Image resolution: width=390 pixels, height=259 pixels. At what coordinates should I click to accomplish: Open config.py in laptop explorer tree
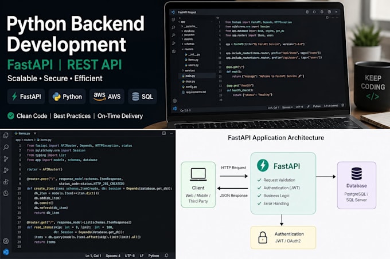tap(190, 87)
